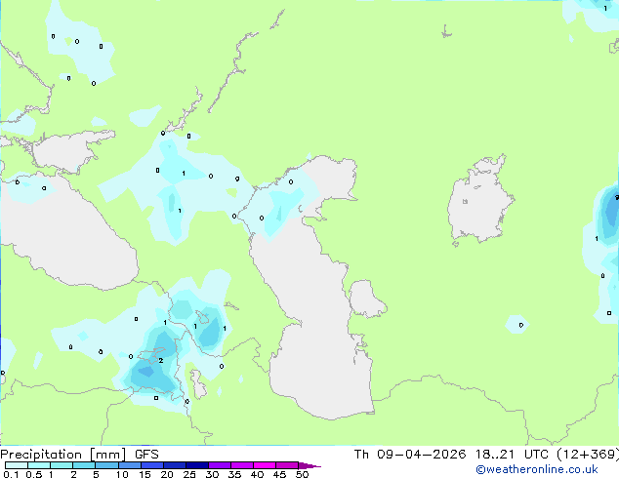The image size is (619, 478).
Task: Select the 'GFS' model label
Action: click(x=146, y=455)
